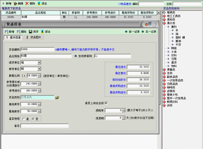
Task: Click the ellipsis button next to 最低库存
Action: [x=39, y=104]
